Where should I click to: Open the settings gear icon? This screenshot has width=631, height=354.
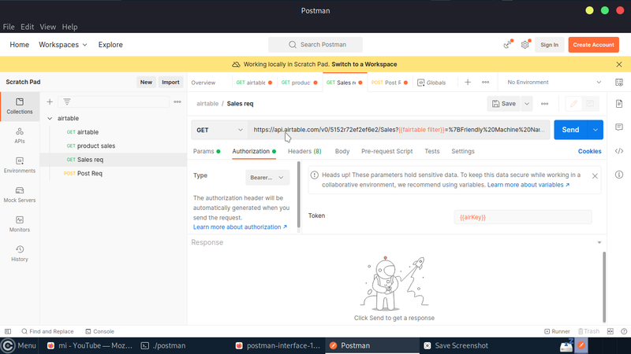coord(525,45)
